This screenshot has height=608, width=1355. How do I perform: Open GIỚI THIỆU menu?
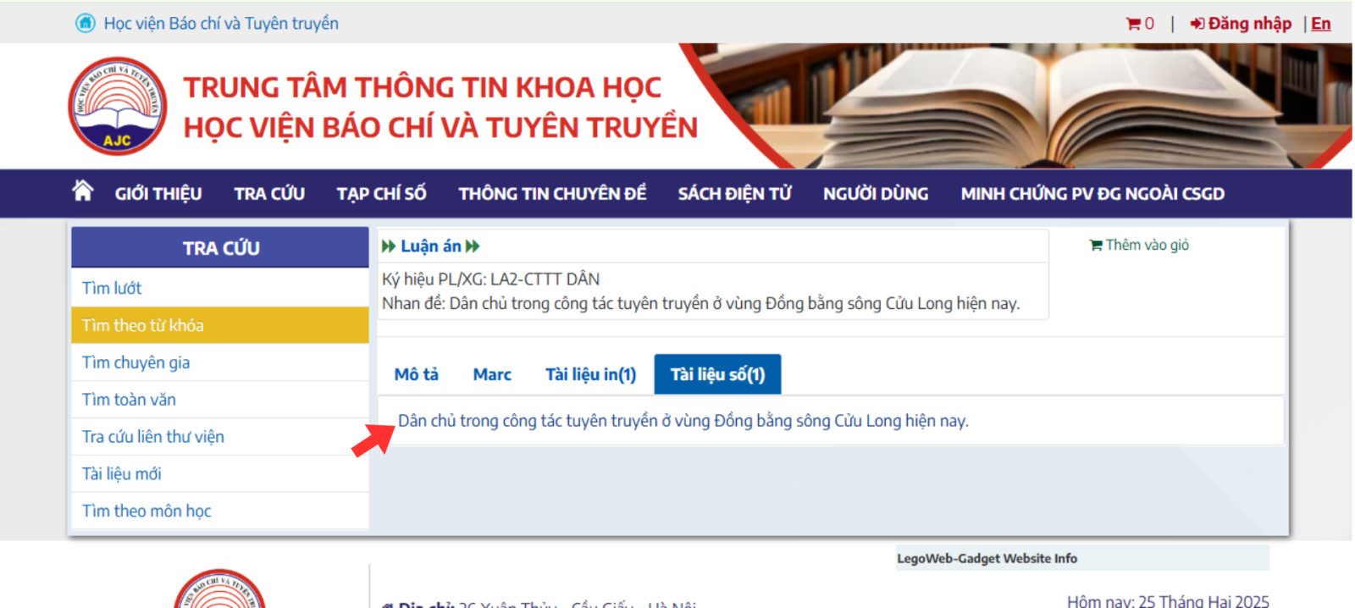pyautogui.click(x=158, y=194)
